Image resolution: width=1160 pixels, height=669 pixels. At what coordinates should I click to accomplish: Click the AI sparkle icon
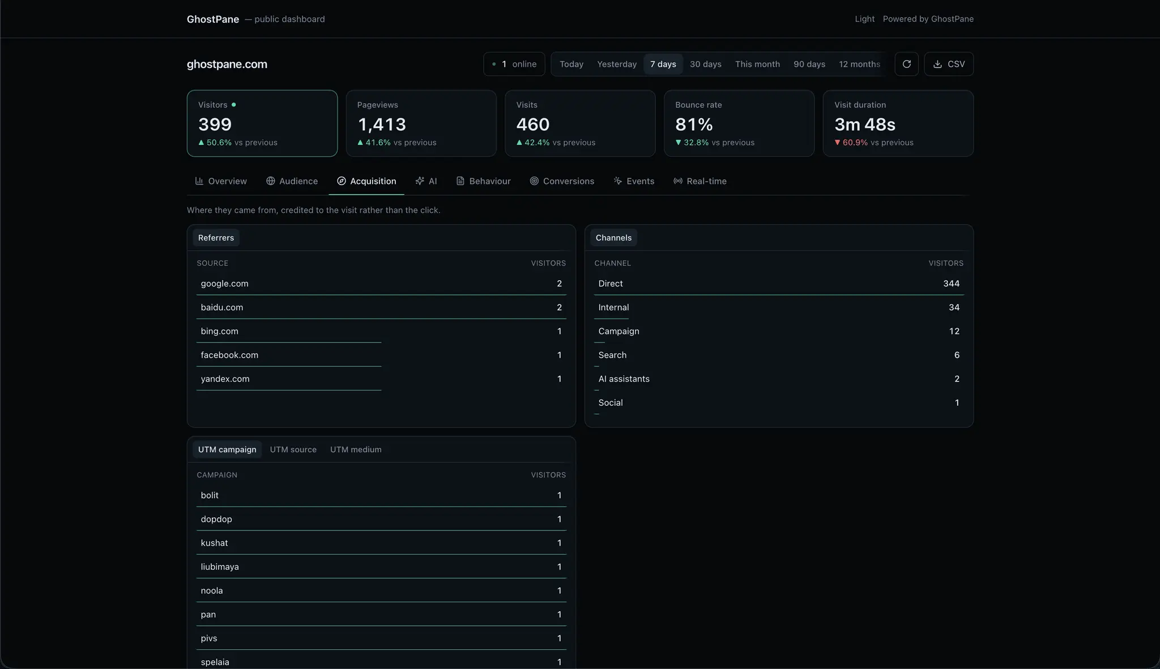pos(420,181)
